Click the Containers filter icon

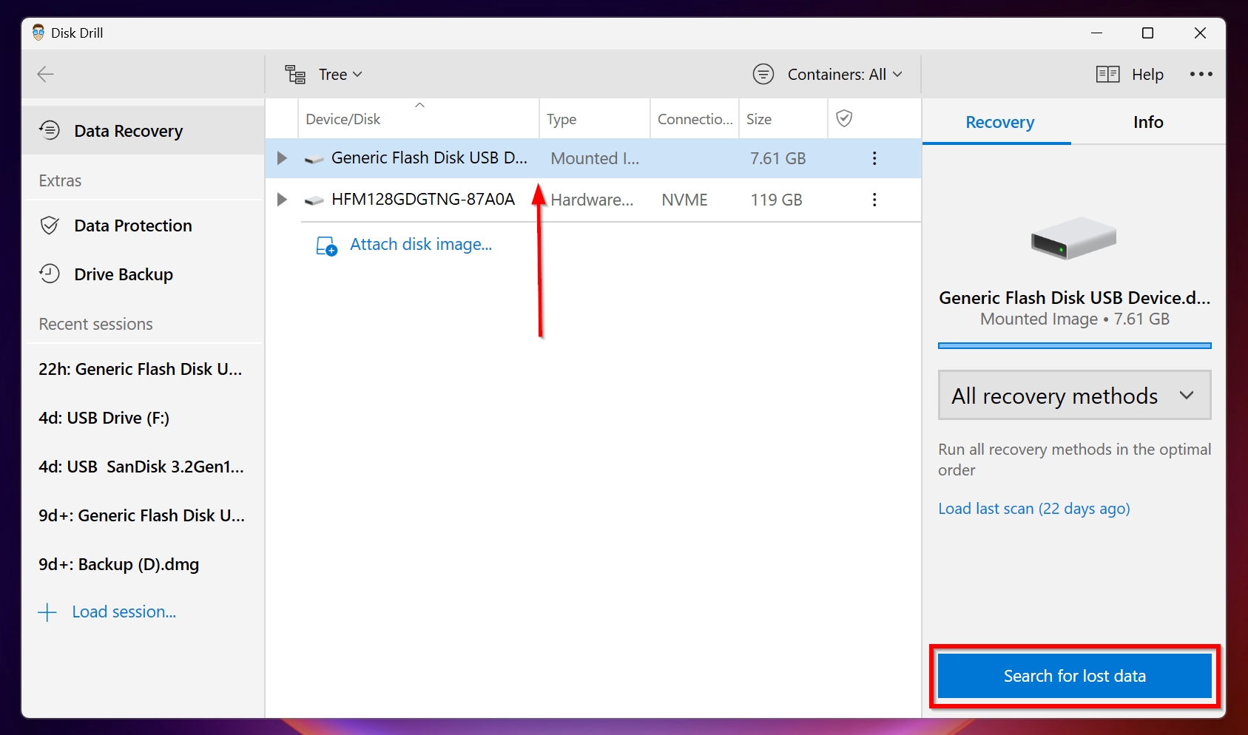(x=763, y=74)
